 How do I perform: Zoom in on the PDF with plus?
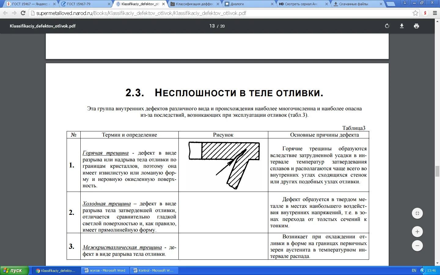417,232
